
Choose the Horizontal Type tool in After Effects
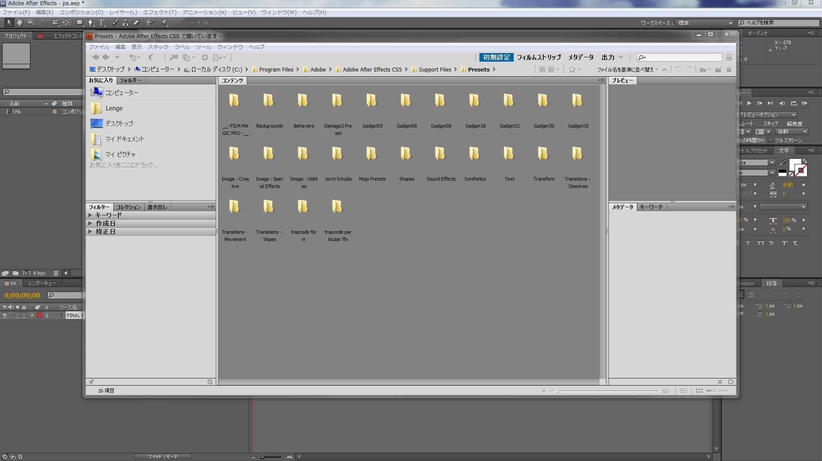click(x=101, y=22)
